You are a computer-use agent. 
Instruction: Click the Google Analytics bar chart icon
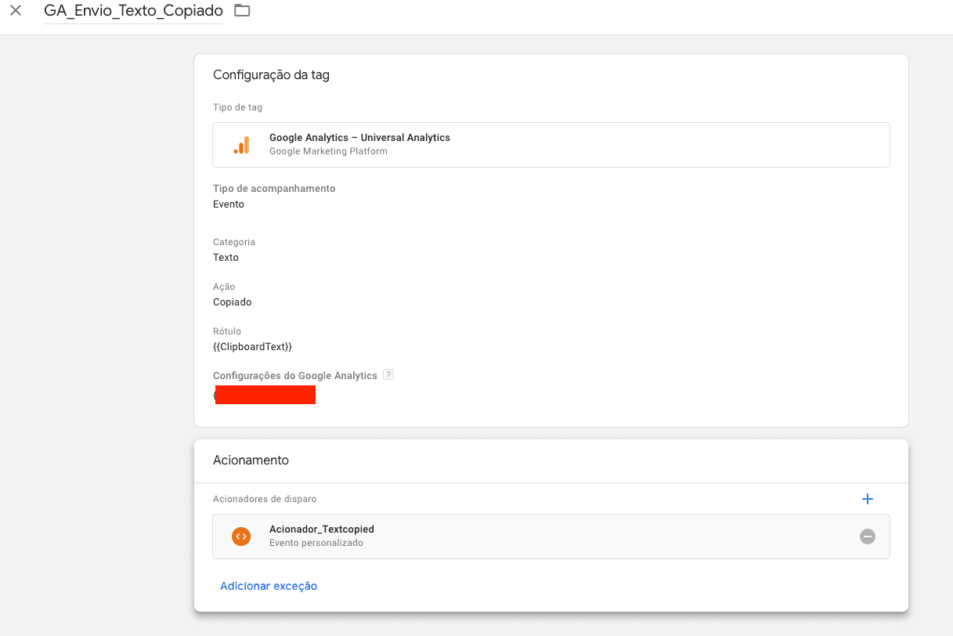point(241,145)
